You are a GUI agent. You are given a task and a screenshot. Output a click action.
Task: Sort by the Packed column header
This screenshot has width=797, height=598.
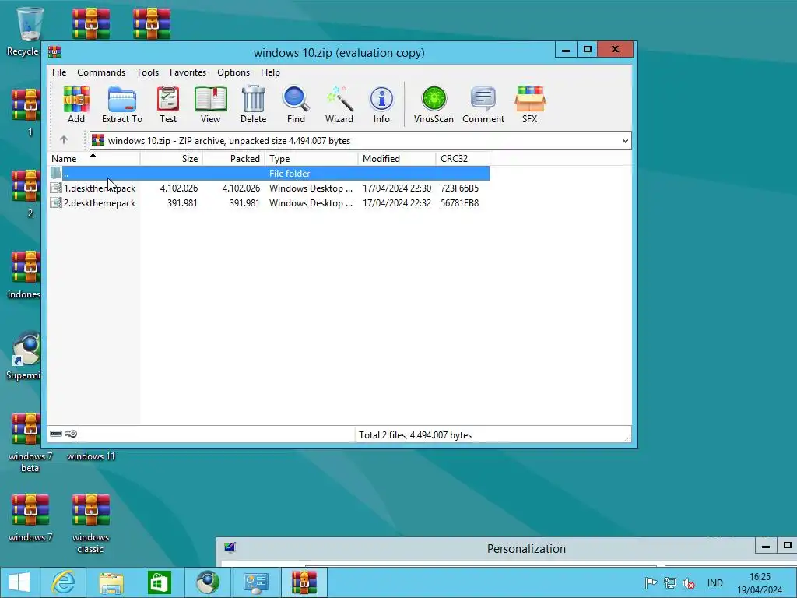tap(233, 159)
